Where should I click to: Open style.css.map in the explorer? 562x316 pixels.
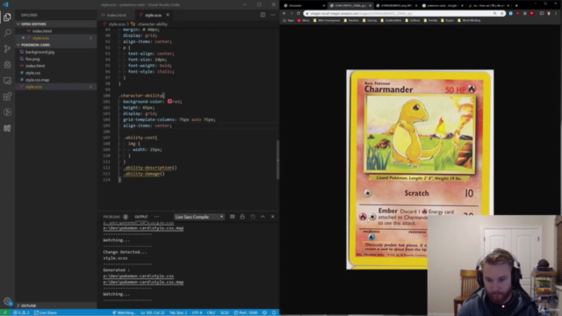pyautogui.click(x=37, y=80)
